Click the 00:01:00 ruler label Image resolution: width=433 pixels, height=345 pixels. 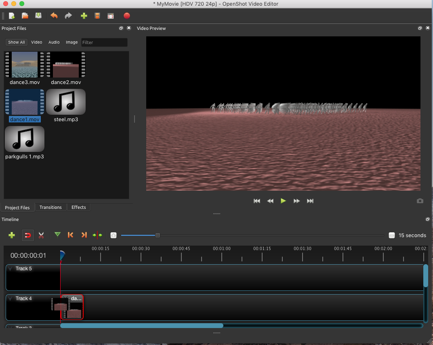click(x=221, y=248)
